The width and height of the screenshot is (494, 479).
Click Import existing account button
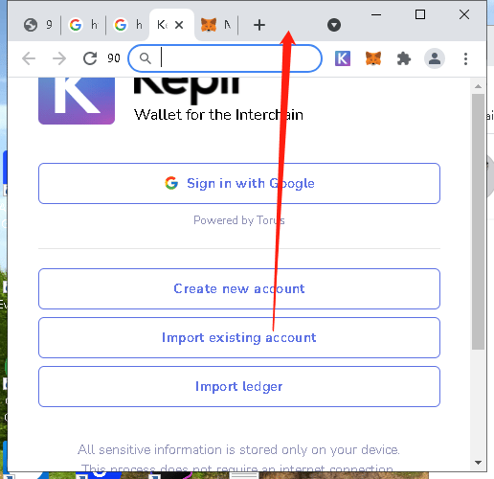click(239, 337)
